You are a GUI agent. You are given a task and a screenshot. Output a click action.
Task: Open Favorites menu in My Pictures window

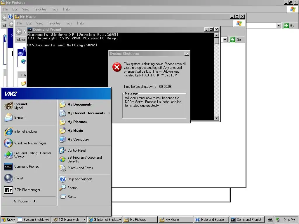pyautogui.click(x=40, y=9)
